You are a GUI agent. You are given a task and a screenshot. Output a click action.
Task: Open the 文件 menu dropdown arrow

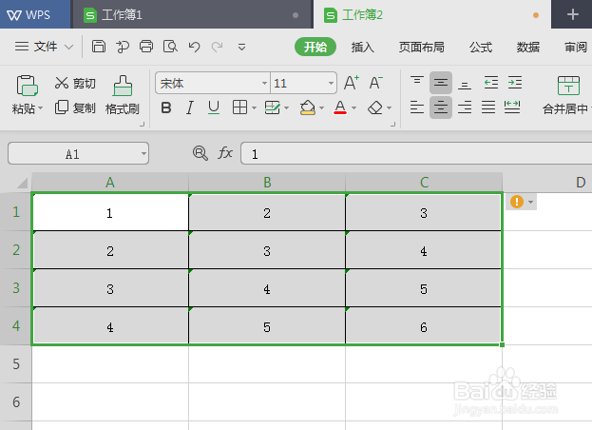(68, 47)
